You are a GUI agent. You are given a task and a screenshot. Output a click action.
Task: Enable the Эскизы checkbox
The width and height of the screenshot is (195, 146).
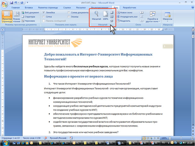[69, 17]
